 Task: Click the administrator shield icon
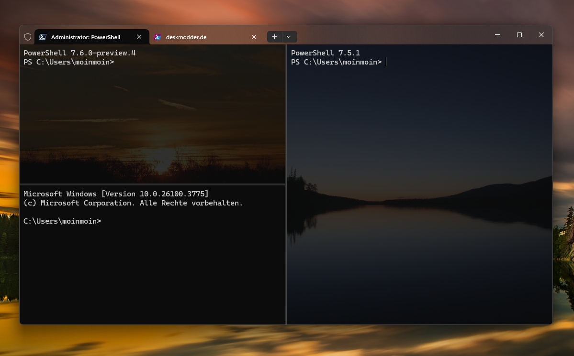(27, 37)
